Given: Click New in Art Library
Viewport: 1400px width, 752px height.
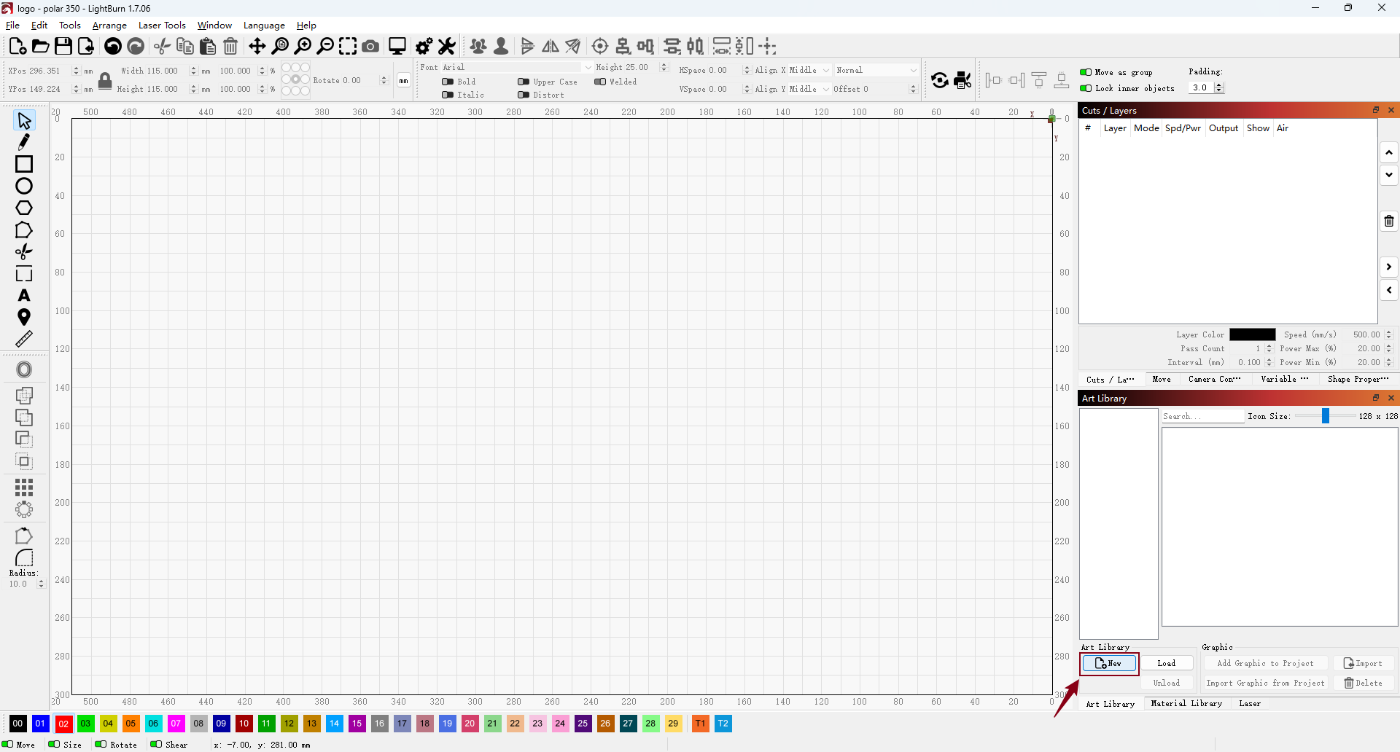Looking at the screenshot, I should [1109, 663].
